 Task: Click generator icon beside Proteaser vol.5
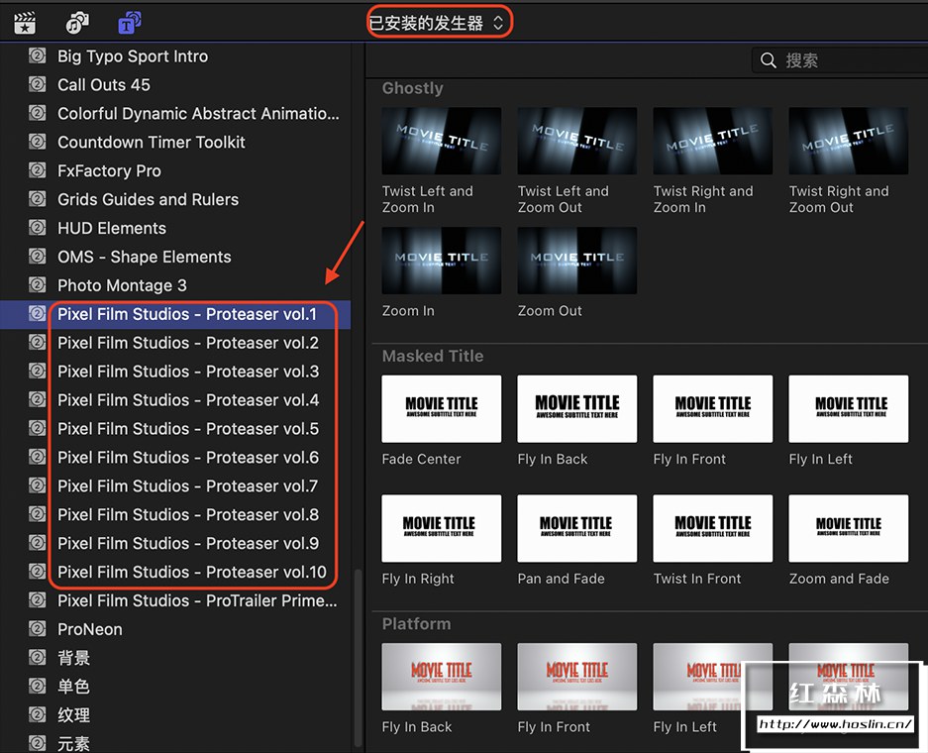[38, 429]
